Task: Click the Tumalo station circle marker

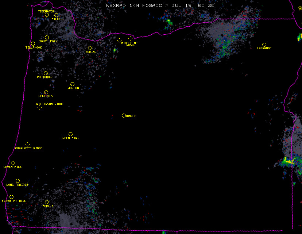Action: tap(124, 116)
